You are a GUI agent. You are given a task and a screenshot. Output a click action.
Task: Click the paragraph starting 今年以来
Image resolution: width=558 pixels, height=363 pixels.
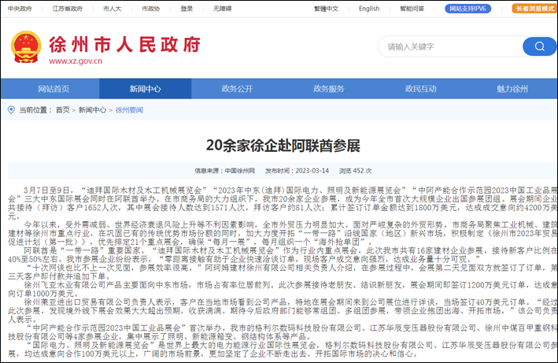click(x=283, y=233)
